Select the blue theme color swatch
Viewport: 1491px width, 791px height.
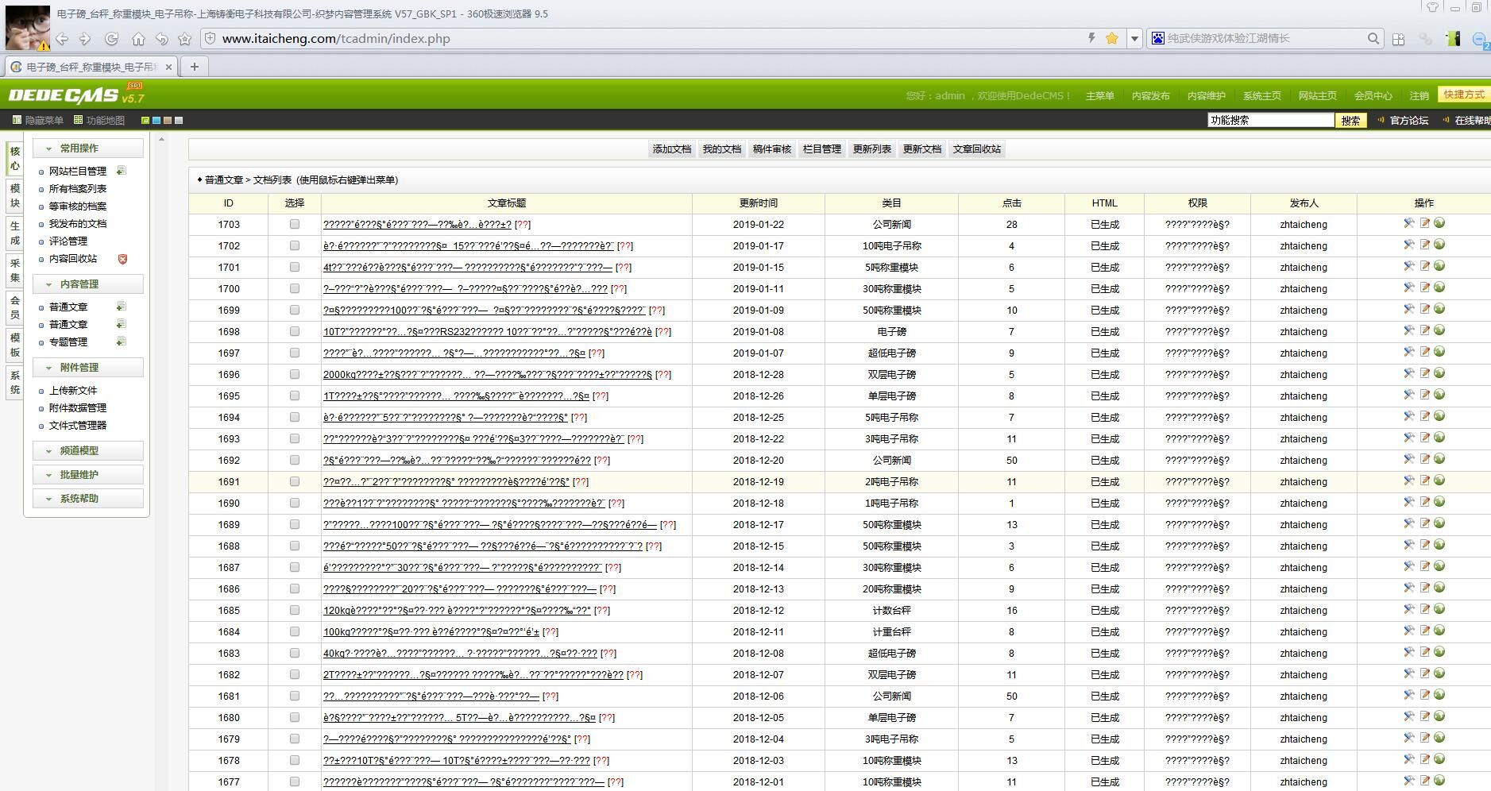tap(156, 121)
